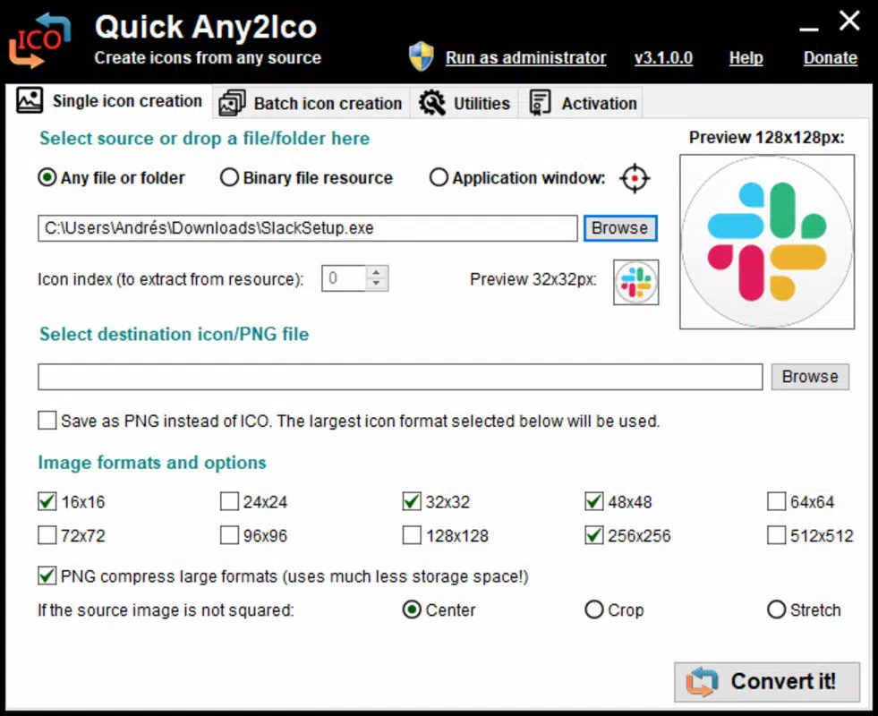Uncheck the 48x48 format checkbox

[x=594, y=501]
